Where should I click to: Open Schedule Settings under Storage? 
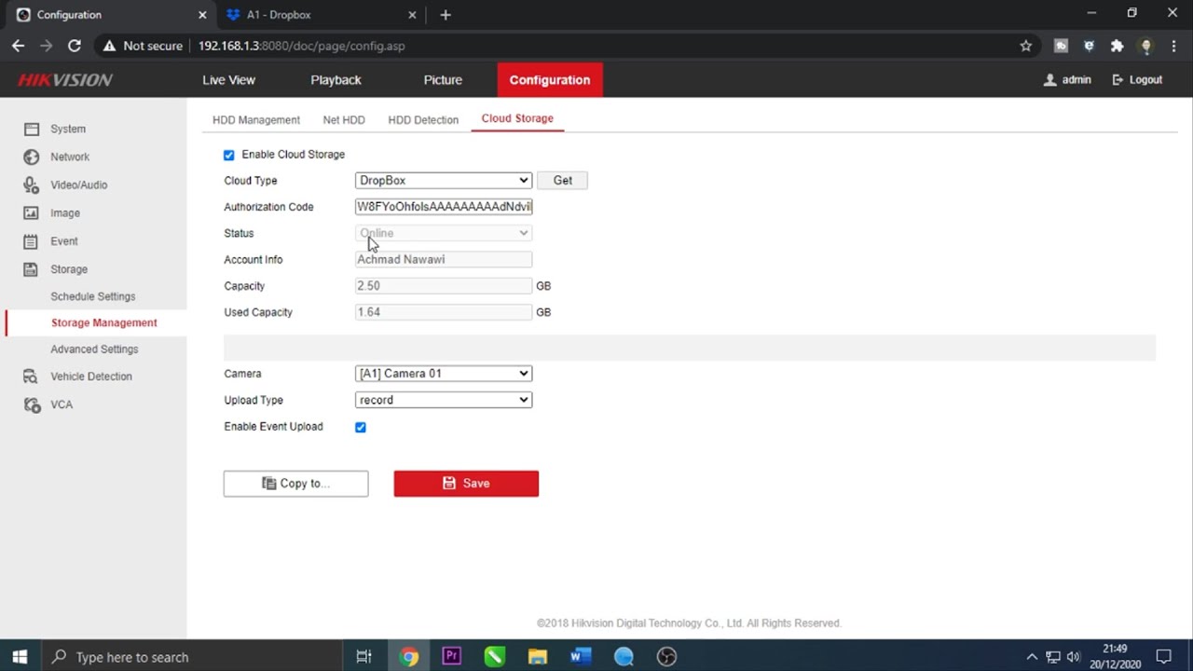coord(93,296)
